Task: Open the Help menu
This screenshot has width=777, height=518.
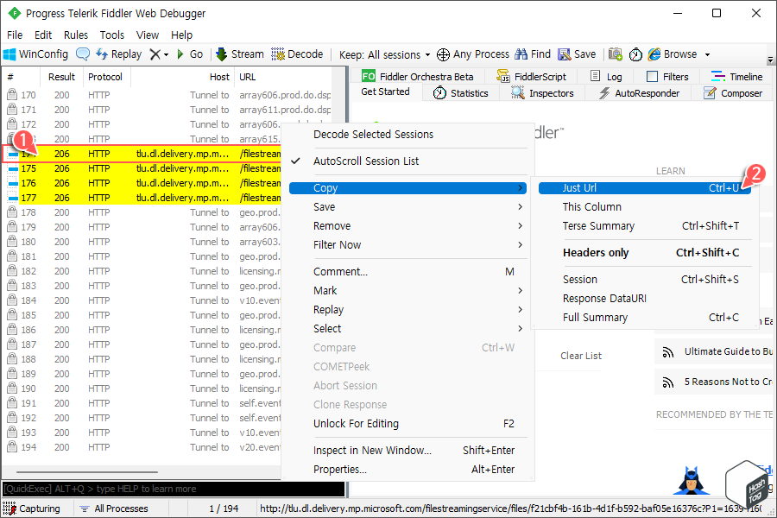Action: (x=181, y=35)
